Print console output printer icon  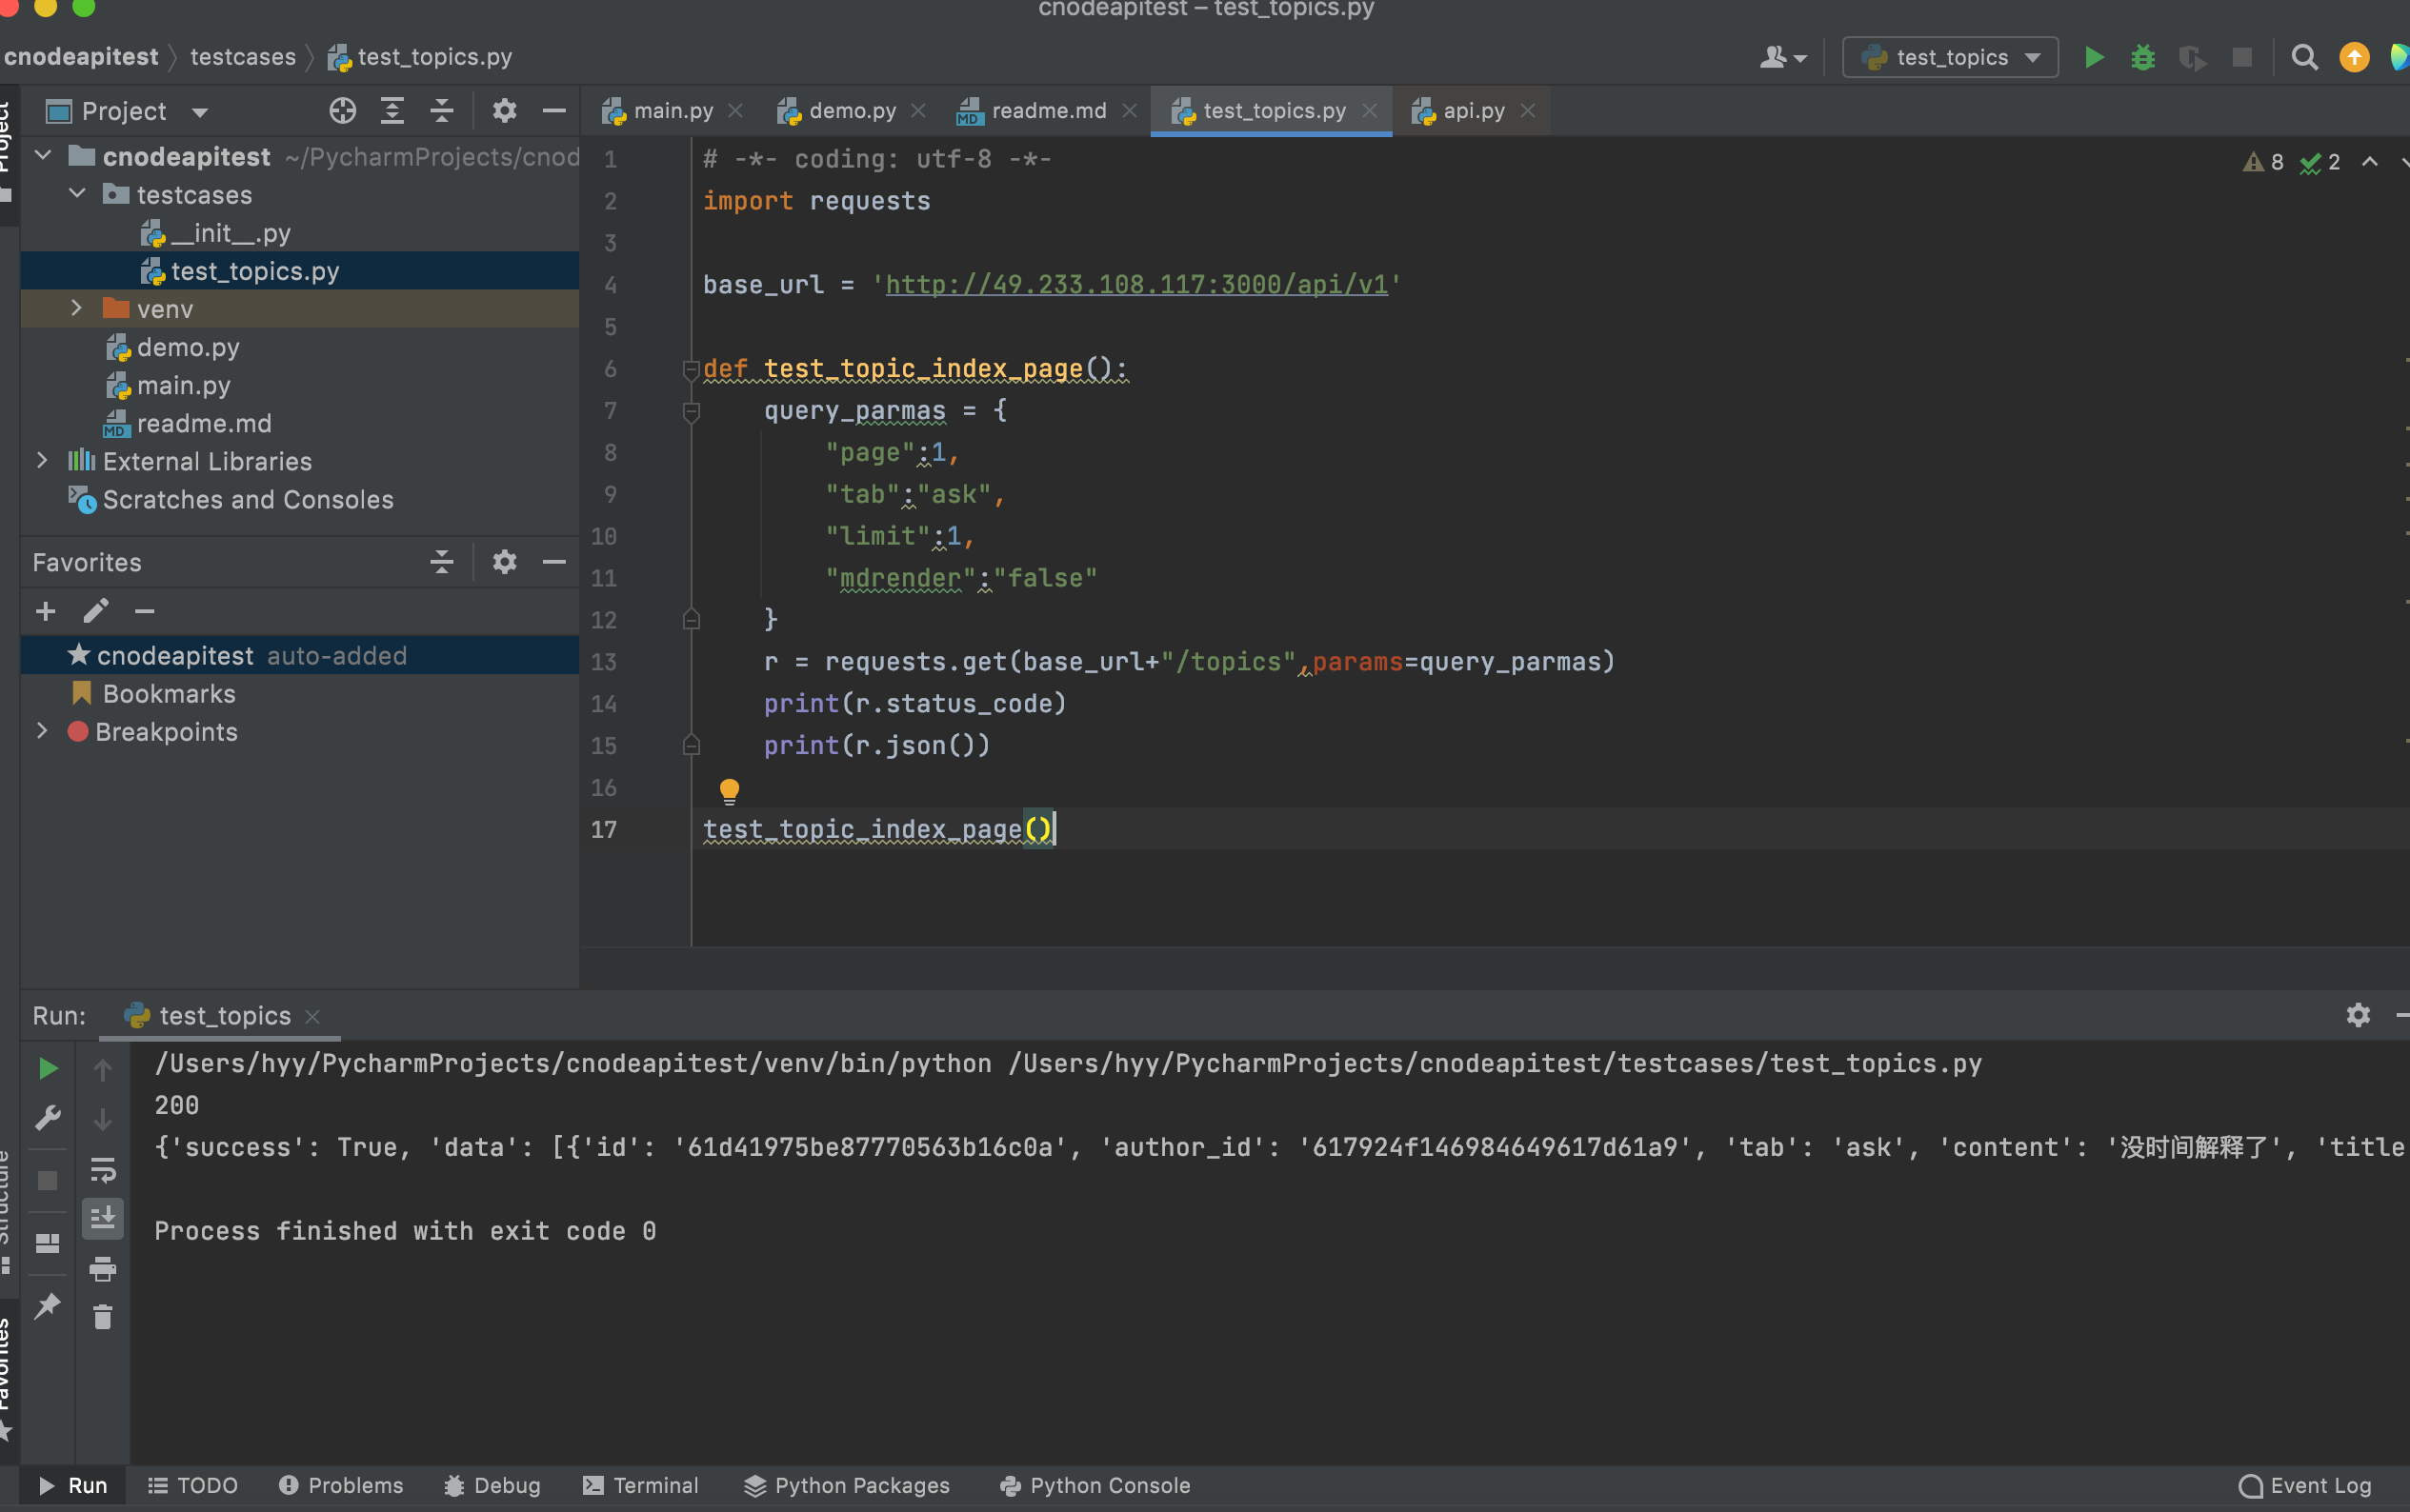[x=103, y=1268]
